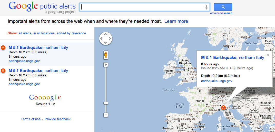Click the France label on map
275x132 pixels.
click(x=200, y=101)
